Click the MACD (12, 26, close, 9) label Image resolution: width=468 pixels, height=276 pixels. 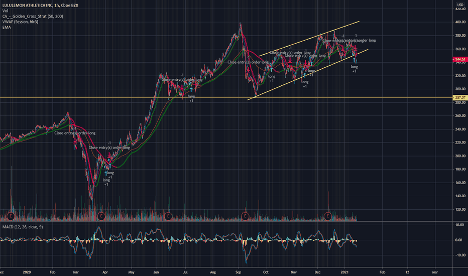click(x=23, y=227)
